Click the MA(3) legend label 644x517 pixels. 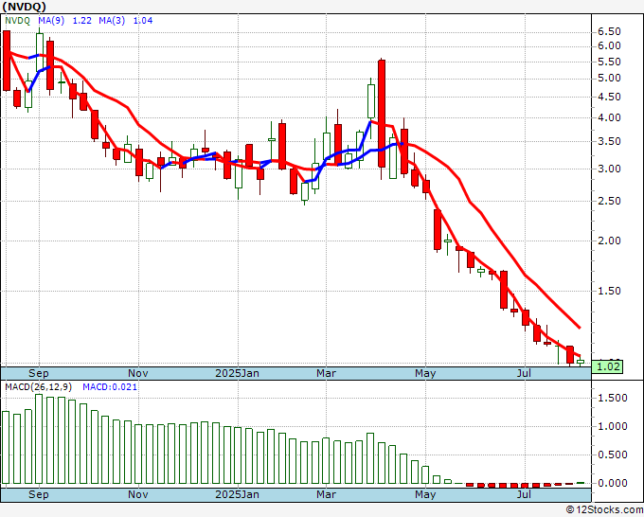click(x=112, y=21)
